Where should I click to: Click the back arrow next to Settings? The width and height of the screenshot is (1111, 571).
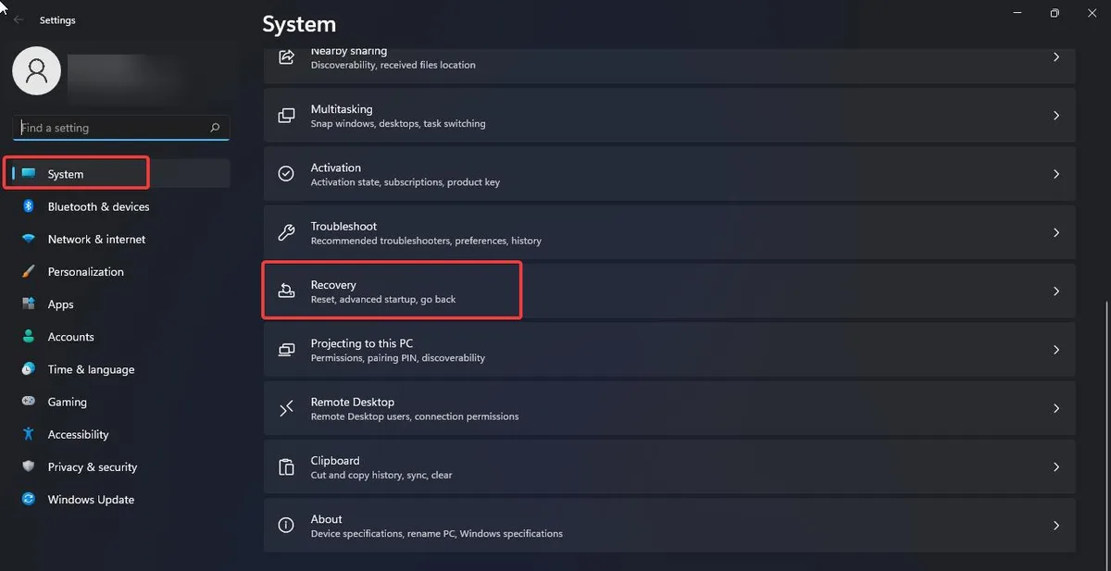click(x=19, y=19)
